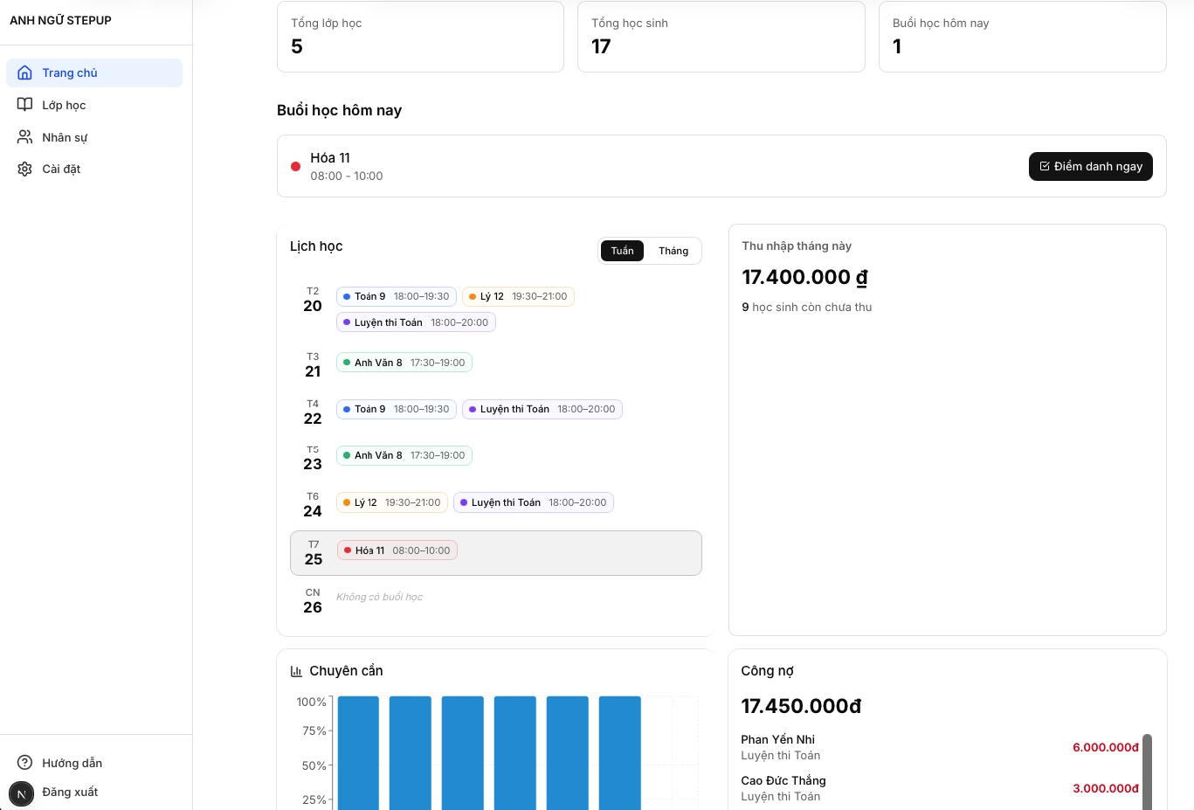Click Hóa 11 in today's sessions
The height and width of the screenshot is (810, 1194).
330,158
